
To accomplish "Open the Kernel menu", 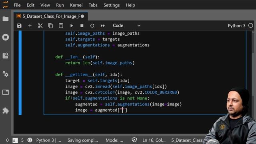I will (x=76, y=5).
